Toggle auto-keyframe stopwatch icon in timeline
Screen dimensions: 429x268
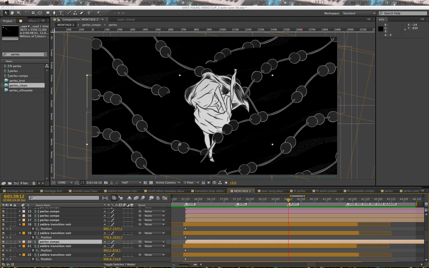[158, 198]
